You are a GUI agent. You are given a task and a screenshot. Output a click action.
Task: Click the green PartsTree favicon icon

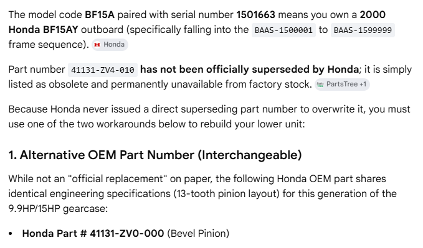click(320, 85)
